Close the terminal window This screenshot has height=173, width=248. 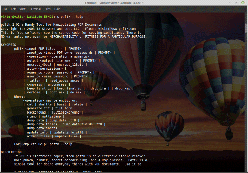(x=243, y=3)
